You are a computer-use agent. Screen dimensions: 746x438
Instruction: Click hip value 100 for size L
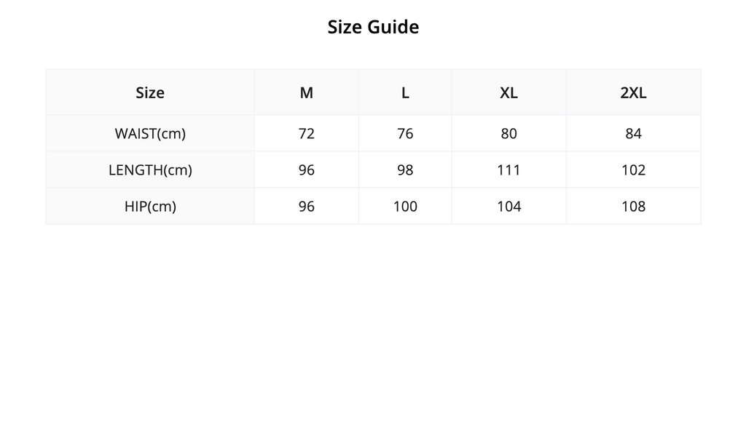click(x=405, y=206)
